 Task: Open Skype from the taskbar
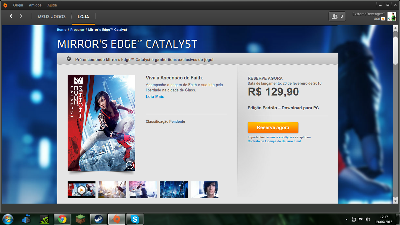coord(135,219)
